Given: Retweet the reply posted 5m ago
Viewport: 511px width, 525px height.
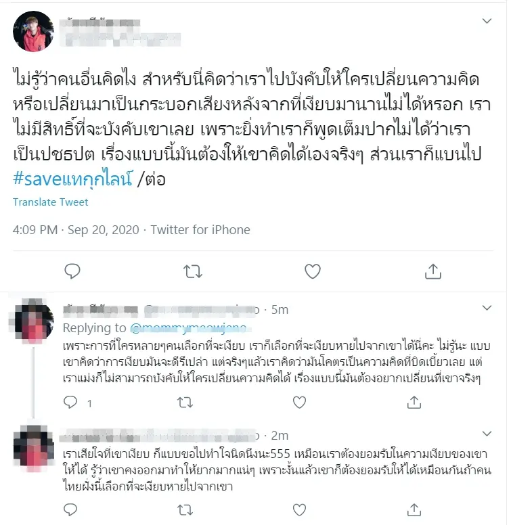Looking at the screenshot, I should point(185,402).
